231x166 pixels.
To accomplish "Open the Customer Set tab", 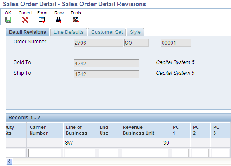I will (107, 32).
